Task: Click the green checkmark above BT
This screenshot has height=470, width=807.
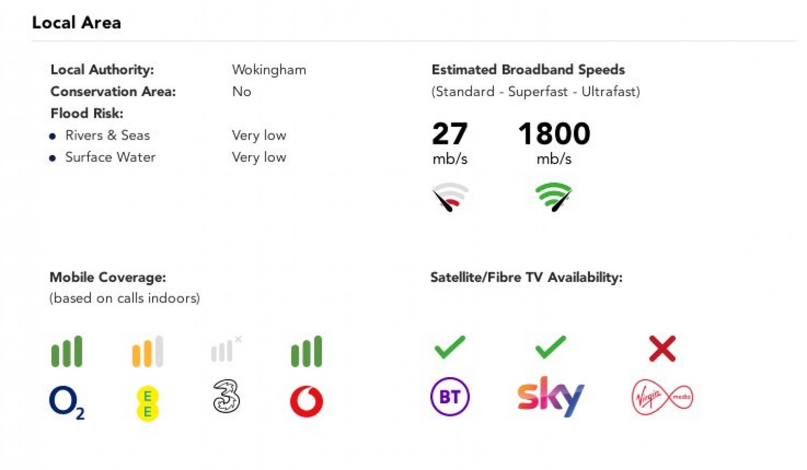Action: [x=450, y=348]
